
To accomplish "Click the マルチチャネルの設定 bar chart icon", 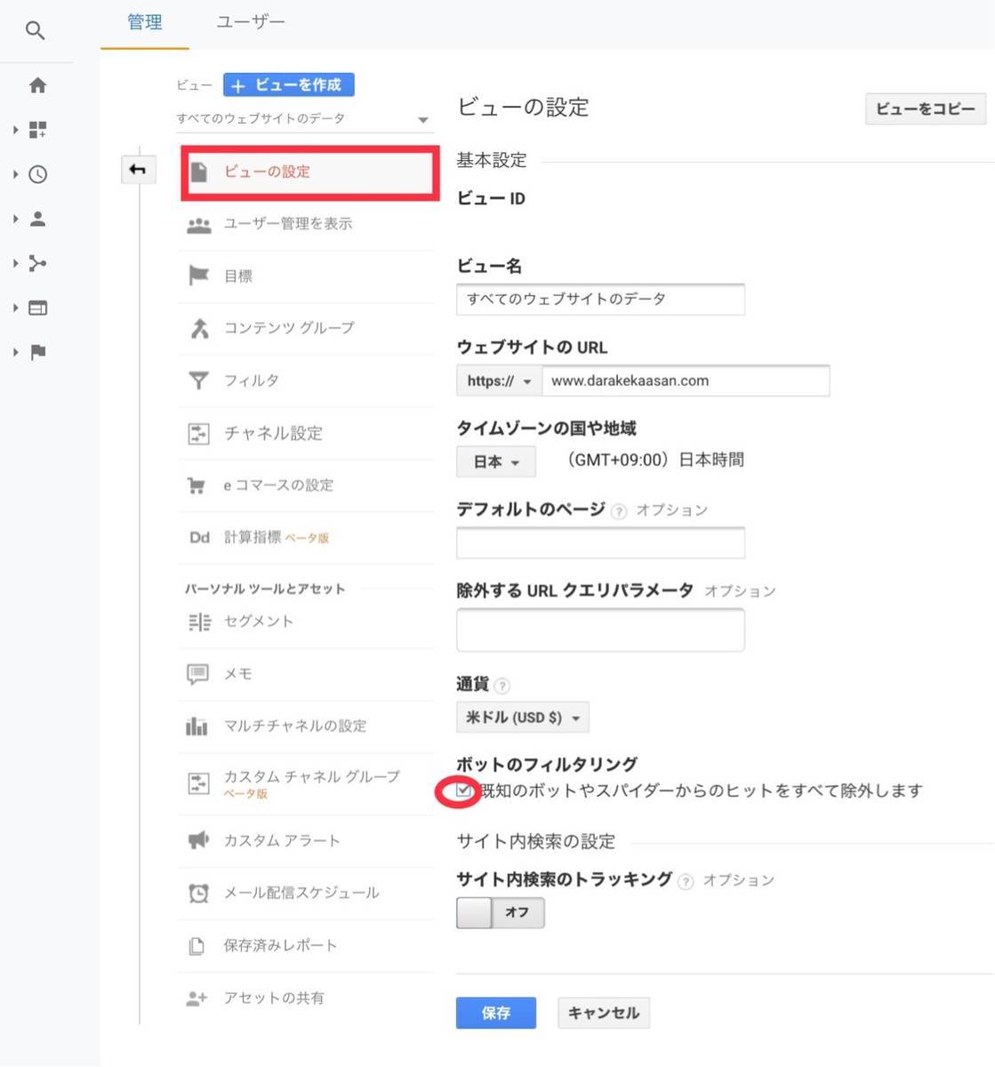I will [197, 726].
